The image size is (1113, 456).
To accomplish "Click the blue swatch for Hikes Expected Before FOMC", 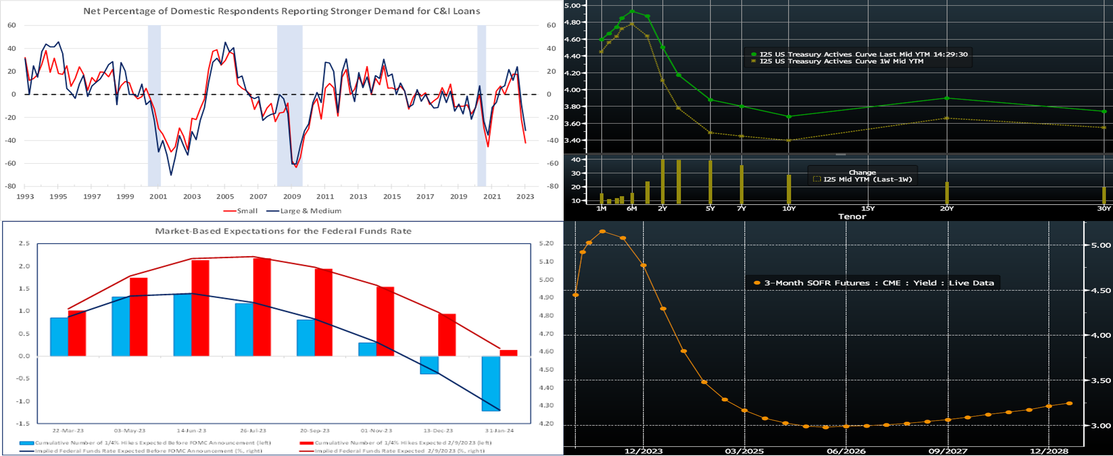I will click(26, 443).
